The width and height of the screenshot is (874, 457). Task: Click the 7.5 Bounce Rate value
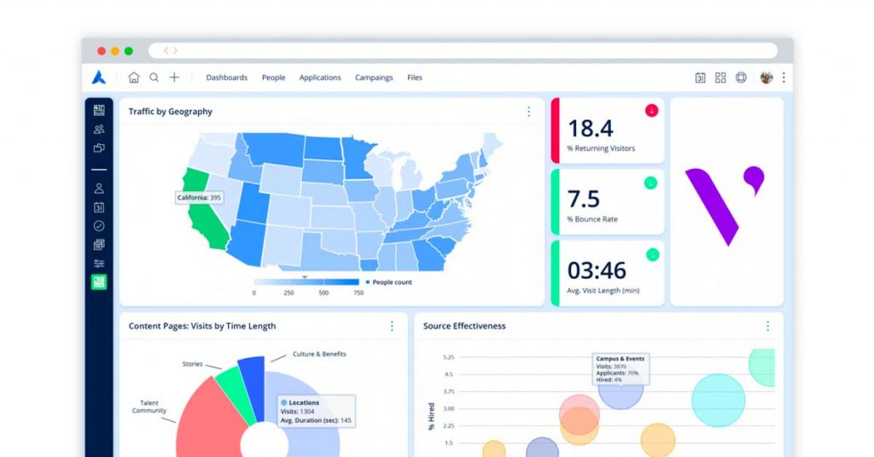point(583,200)
